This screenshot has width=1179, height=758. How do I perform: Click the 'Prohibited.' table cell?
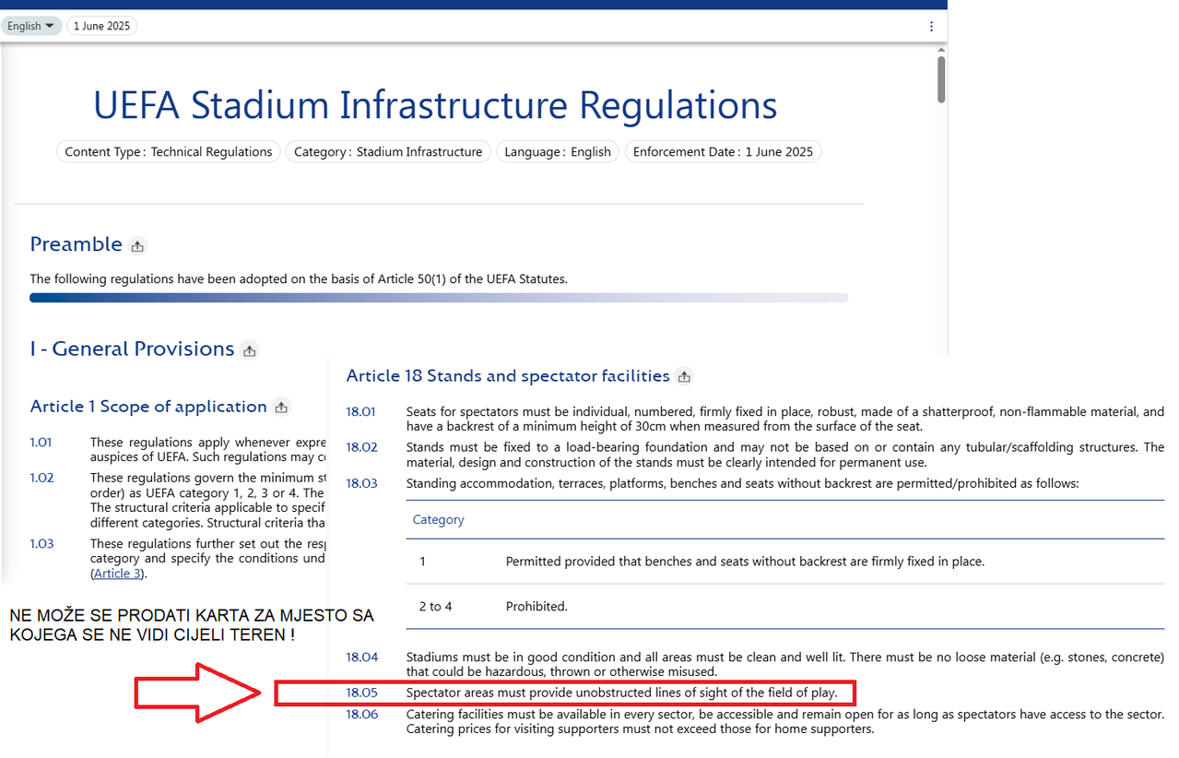[x=536, y=607]
